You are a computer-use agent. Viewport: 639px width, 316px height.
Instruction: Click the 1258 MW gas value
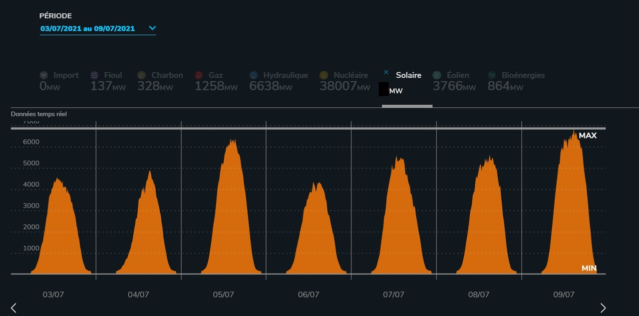[x=216, y=86]
